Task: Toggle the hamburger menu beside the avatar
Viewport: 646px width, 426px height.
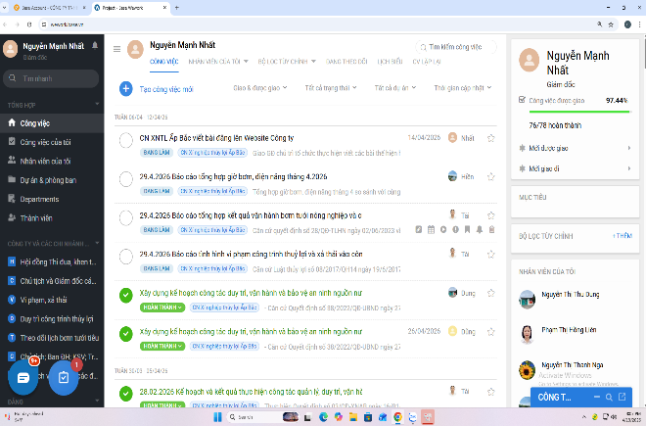Action: click(117, 48)
